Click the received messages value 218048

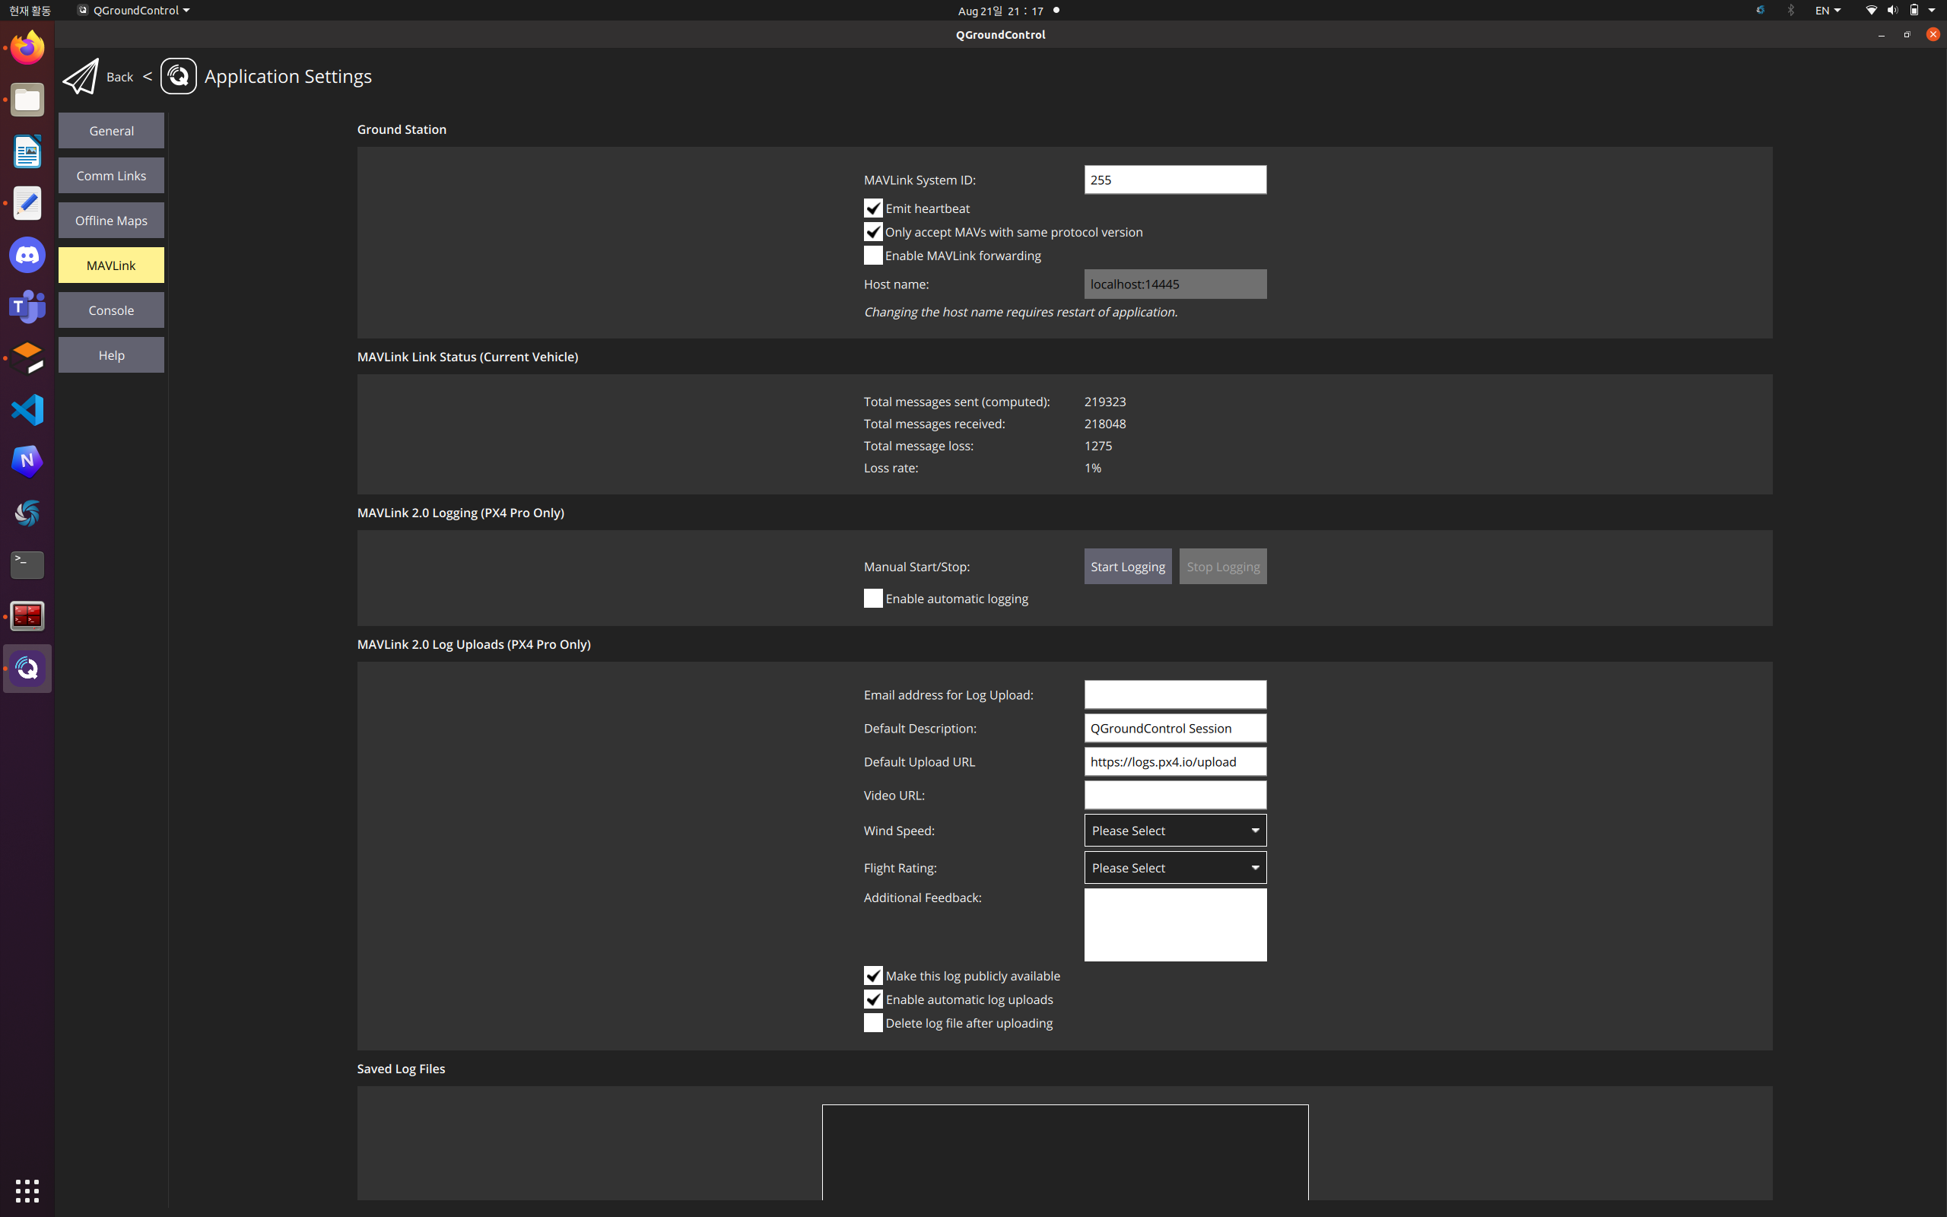[x=1105, y=424]
